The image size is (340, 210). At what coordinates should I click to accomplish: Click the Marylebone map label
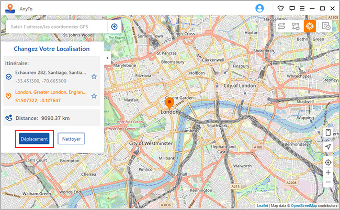point(124,65)
